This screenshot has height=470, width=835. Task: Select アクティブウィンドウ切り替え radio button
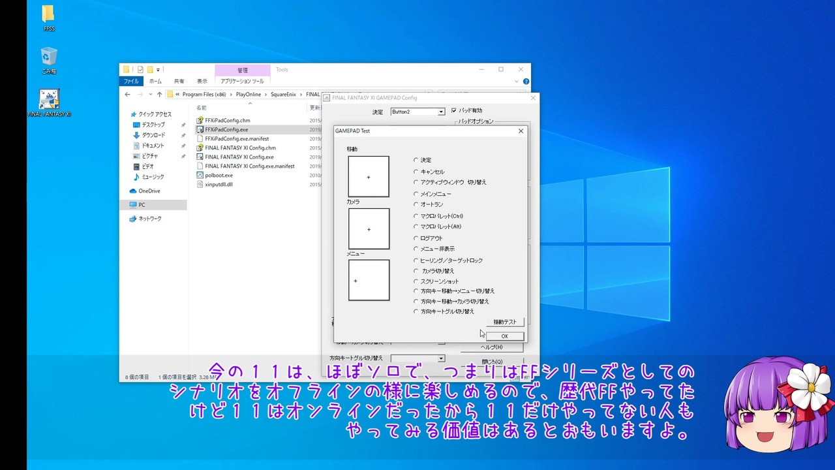coord(416,182)
